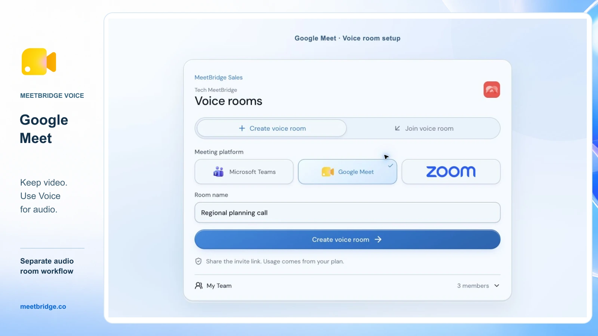Switch to Join voice room tab
598x336 pixels.
pos(424,128)
